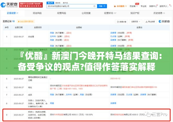Clear the search box with the x icon
Viewport: 173px width, 122px height.
[x=94, y=6]
